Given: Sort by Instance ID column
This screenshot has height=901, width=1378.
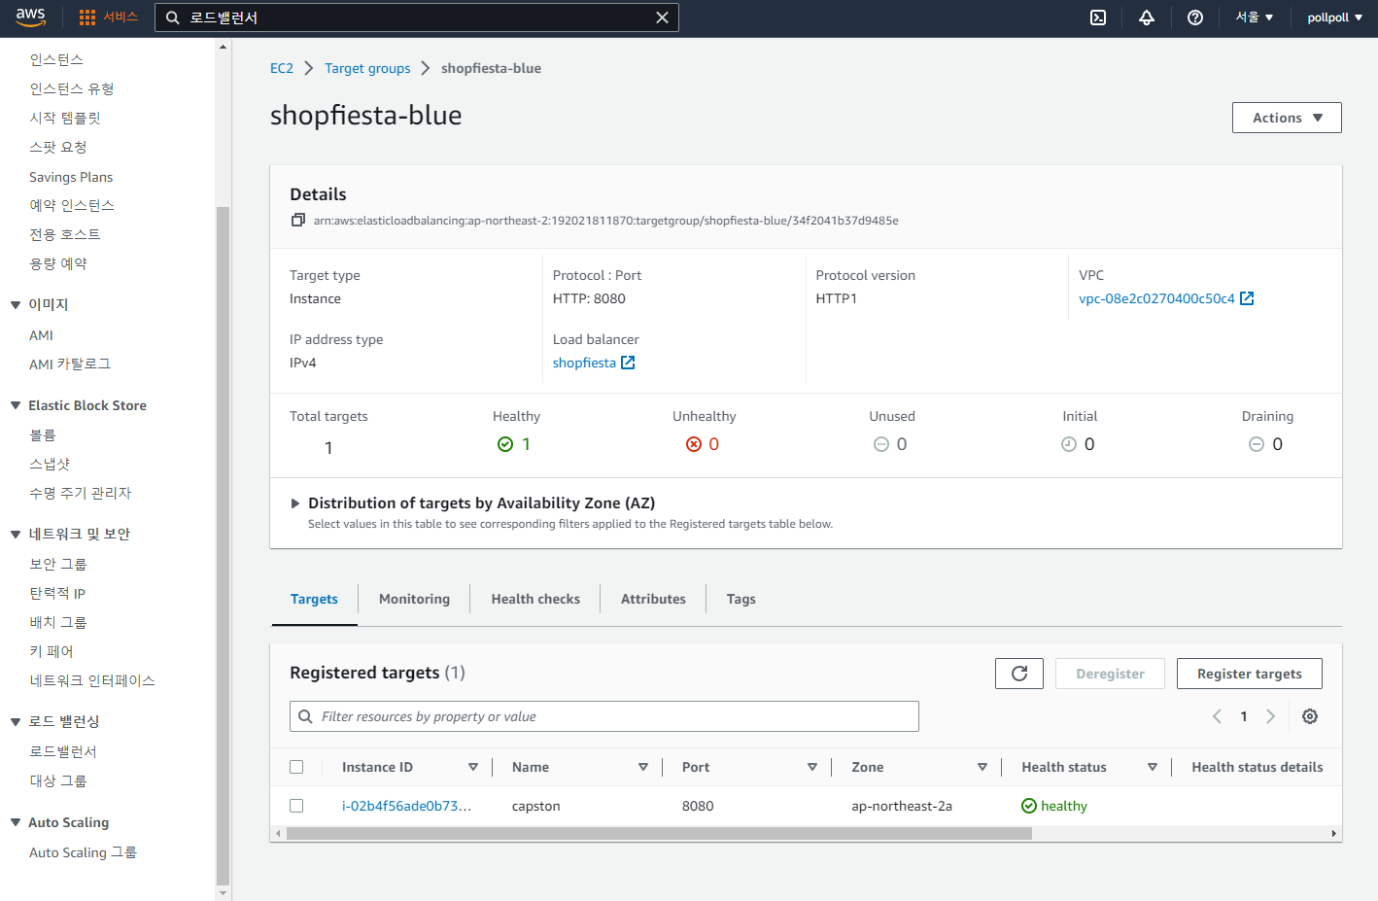Looking at the screenshot, I should pyautogui.click(x=473, y=767).
